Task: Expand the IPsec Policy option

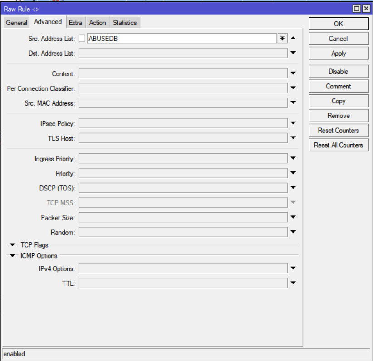Action: click(293, 123)
